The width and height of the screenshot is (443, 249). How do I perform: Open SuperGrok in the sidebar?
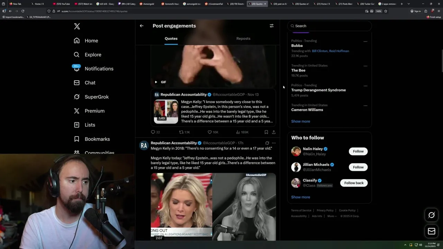[91, 97]
